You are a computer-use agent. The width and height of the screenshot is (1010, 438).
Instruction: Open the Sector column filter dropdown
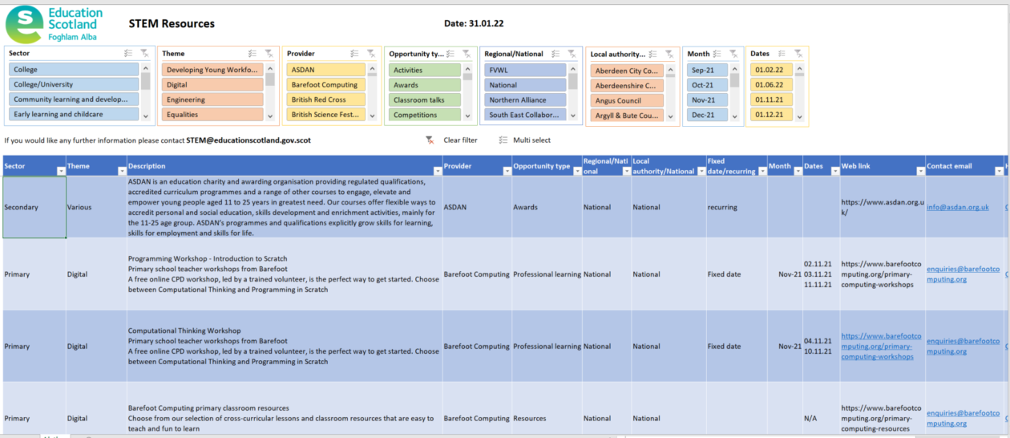click(x=61, y=171)
